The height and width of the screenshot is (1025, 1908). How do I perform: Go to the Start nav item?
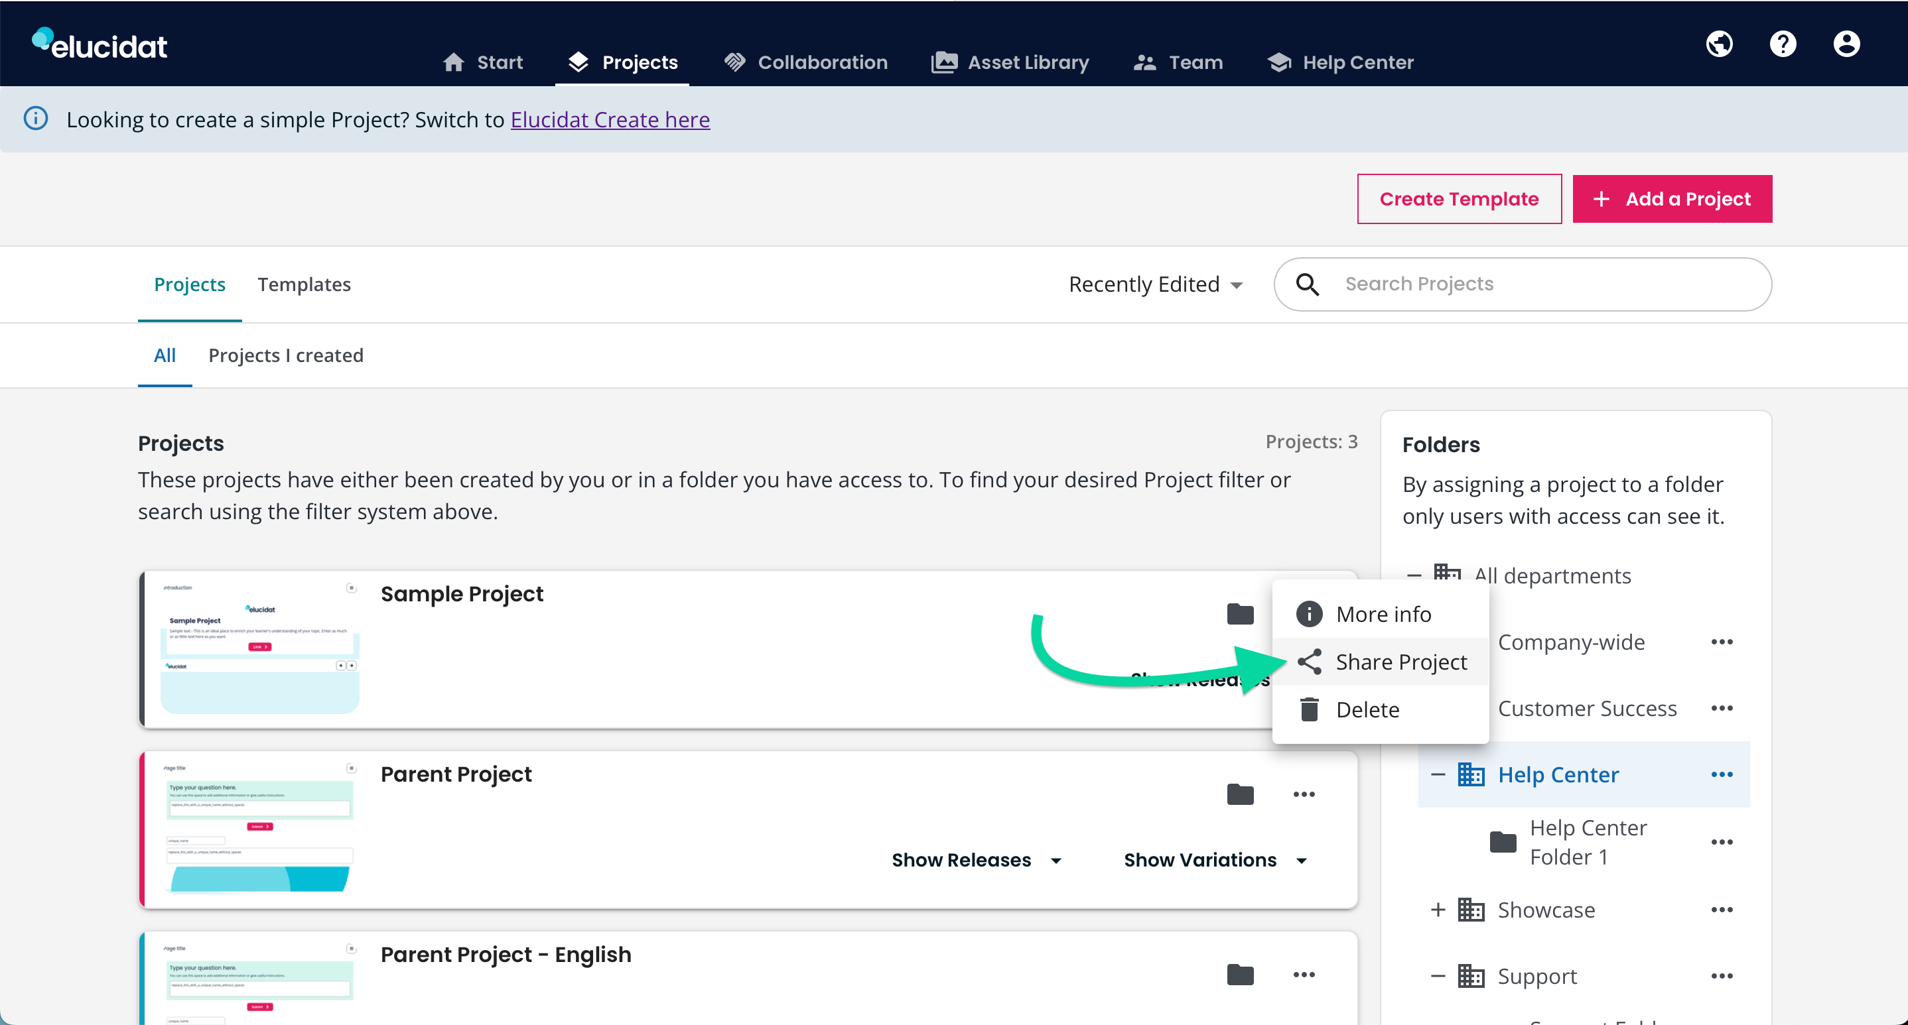483,62
